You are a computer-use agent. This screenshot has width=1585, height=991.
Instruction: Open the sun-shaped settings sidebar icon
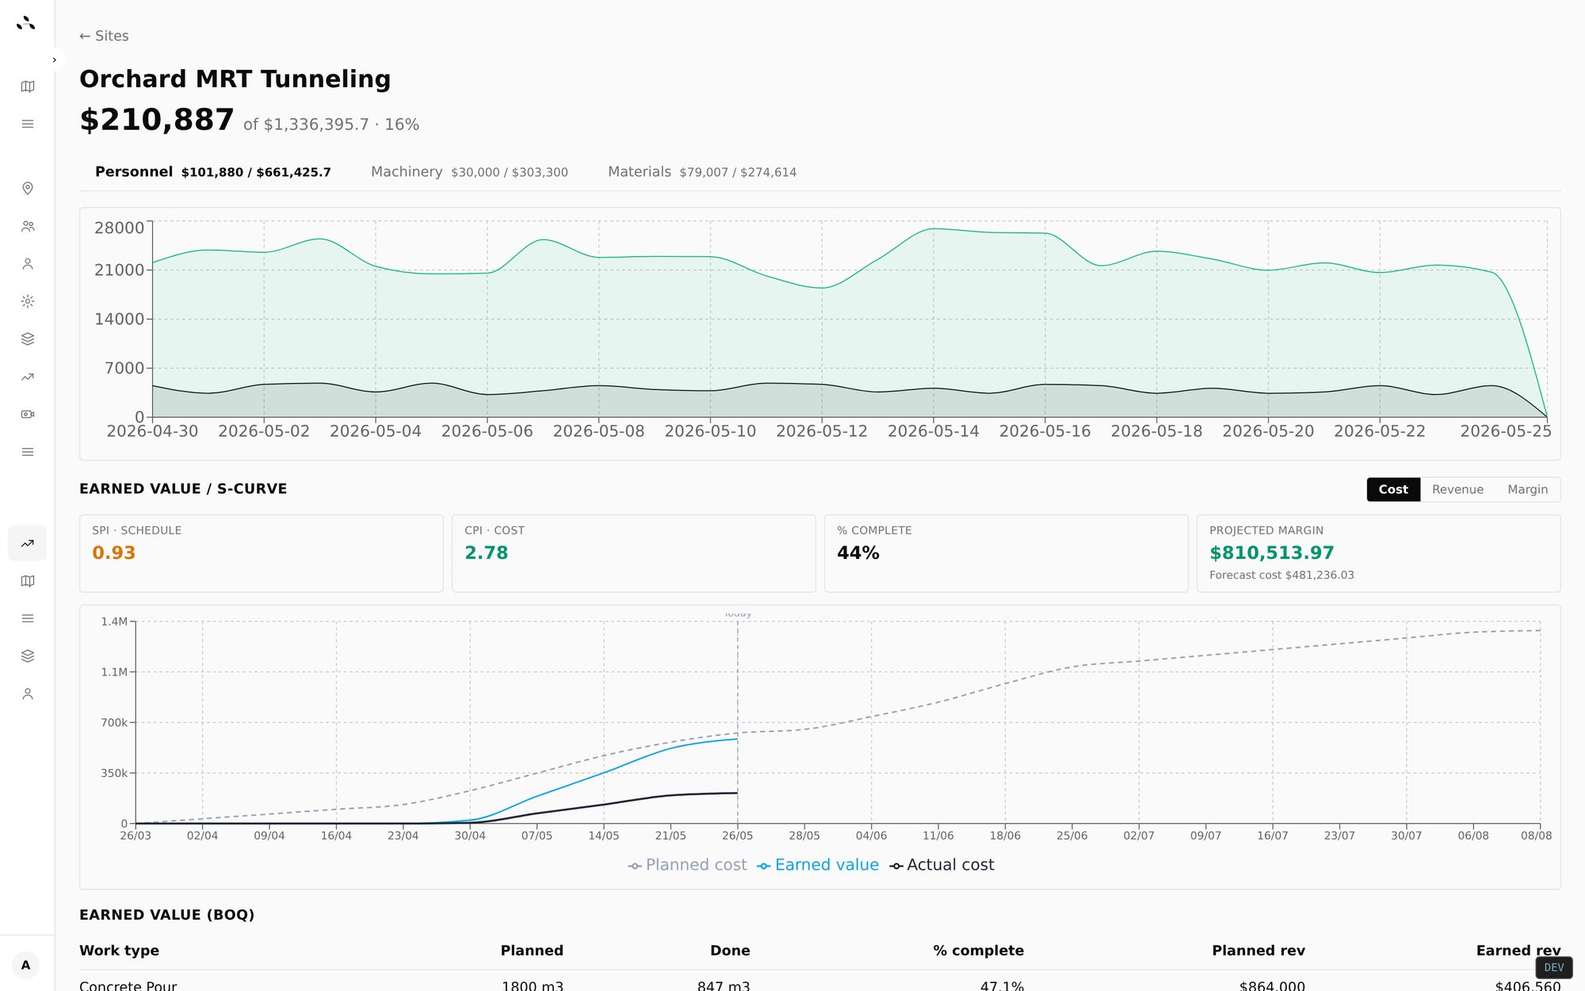pyautogui.click(x=28, y=301)
